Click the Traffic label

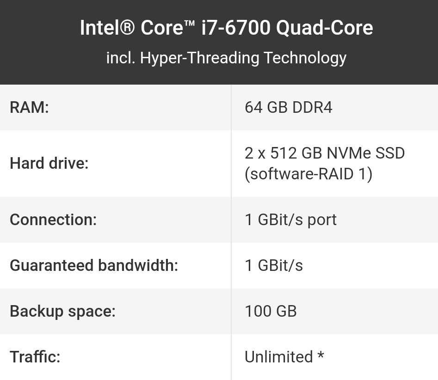coord(35,357)
